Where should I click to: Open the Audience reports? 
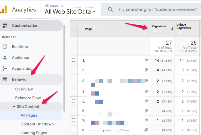[x=20, y=58]
